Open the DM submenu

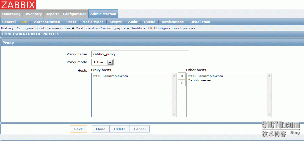tap(25, 22)
